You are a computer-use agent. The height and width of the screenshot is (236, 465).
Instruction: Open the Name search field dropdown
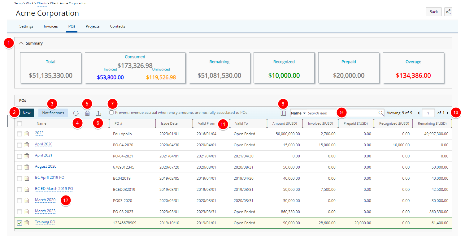click(298, 113)
